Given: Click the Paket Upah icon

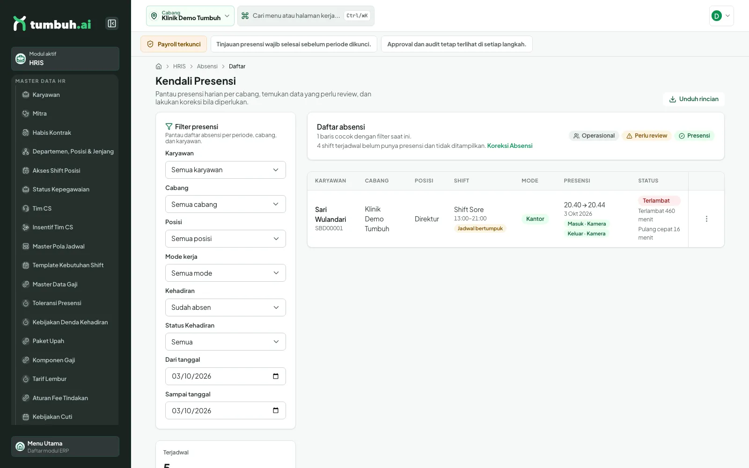Looking at the screenshot, I should pyautogui.click(x=26, y=341).
